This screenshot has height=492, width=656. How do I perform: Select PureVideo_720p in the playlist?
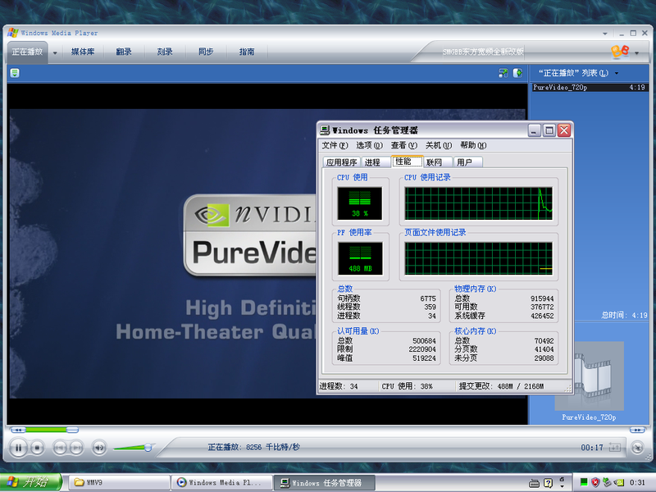[589, 88]
